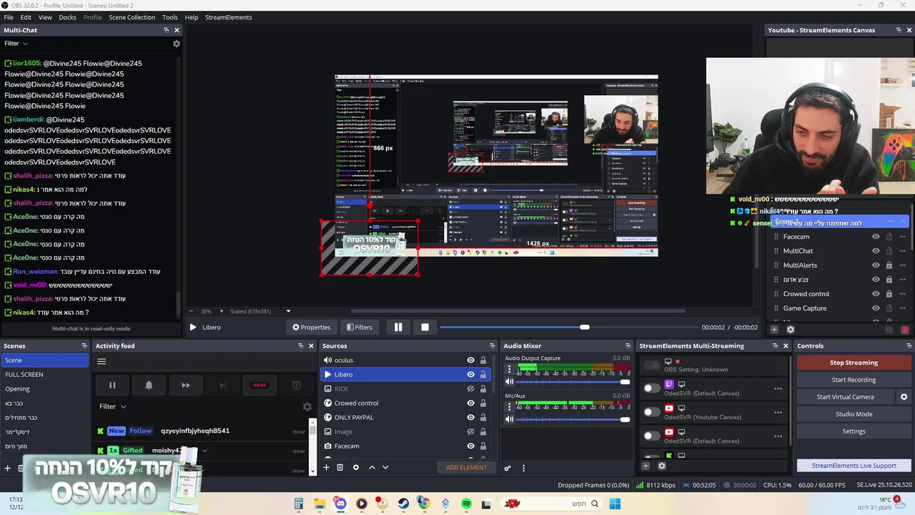This screenshot has width=915, height=515.
Task: Open Multi-Chat settings gear
Action: (177, 44)
